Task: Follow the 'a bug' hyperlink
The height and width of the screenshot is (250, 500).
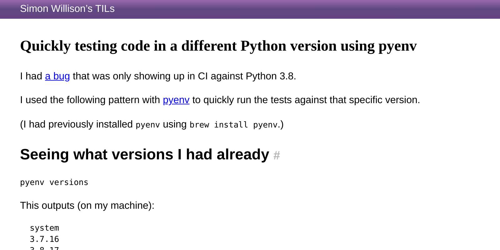Action: [x=57, y=76]
